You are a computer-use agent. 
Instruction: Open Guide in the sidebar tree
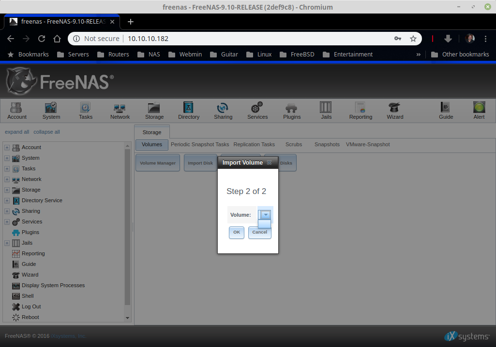[x=29, y=264]
